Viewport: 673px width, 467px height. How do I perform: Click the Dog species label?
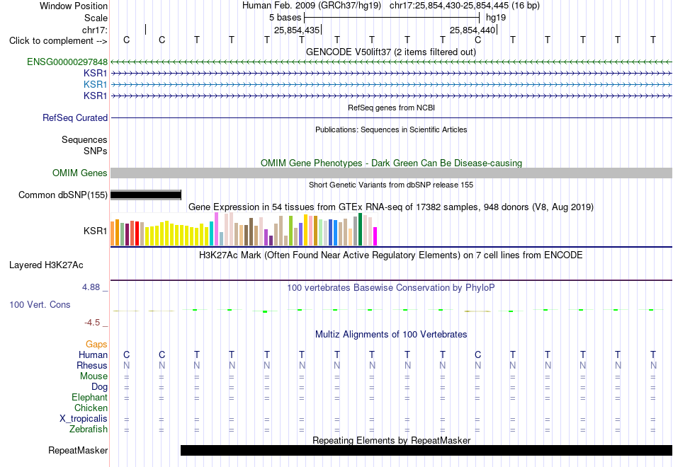point(99,387)
